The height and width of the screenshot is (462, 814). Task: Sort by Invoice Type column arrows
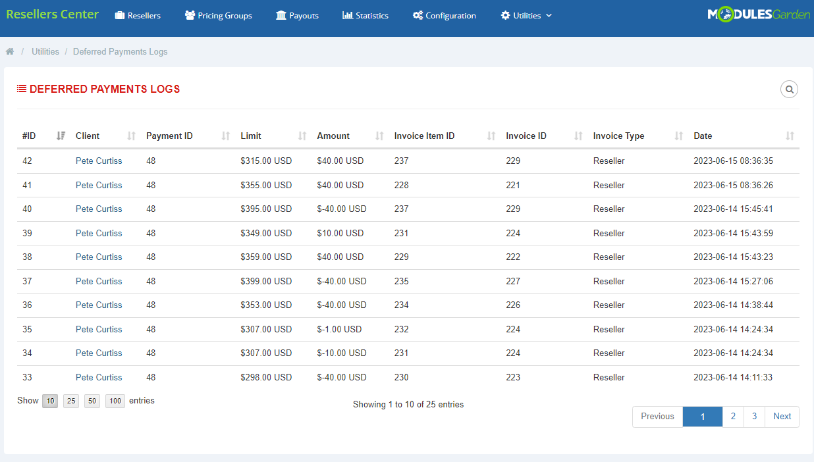tap(679, 136)
